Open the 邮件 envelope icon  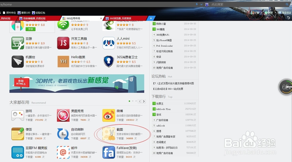[63, 152]
